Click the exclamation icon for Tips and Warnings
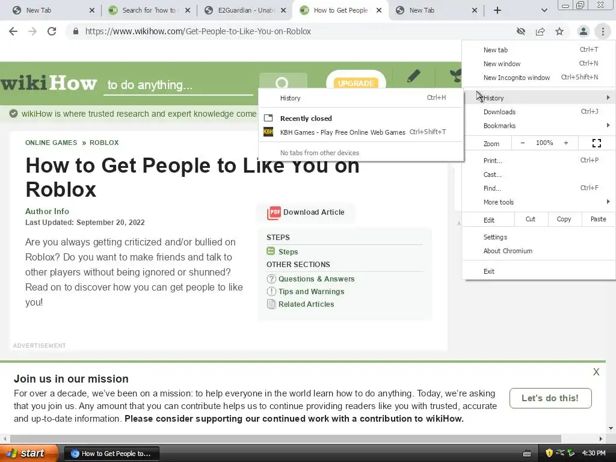The height and width of the screenshot is (462, 616). [x=271, y=292]
